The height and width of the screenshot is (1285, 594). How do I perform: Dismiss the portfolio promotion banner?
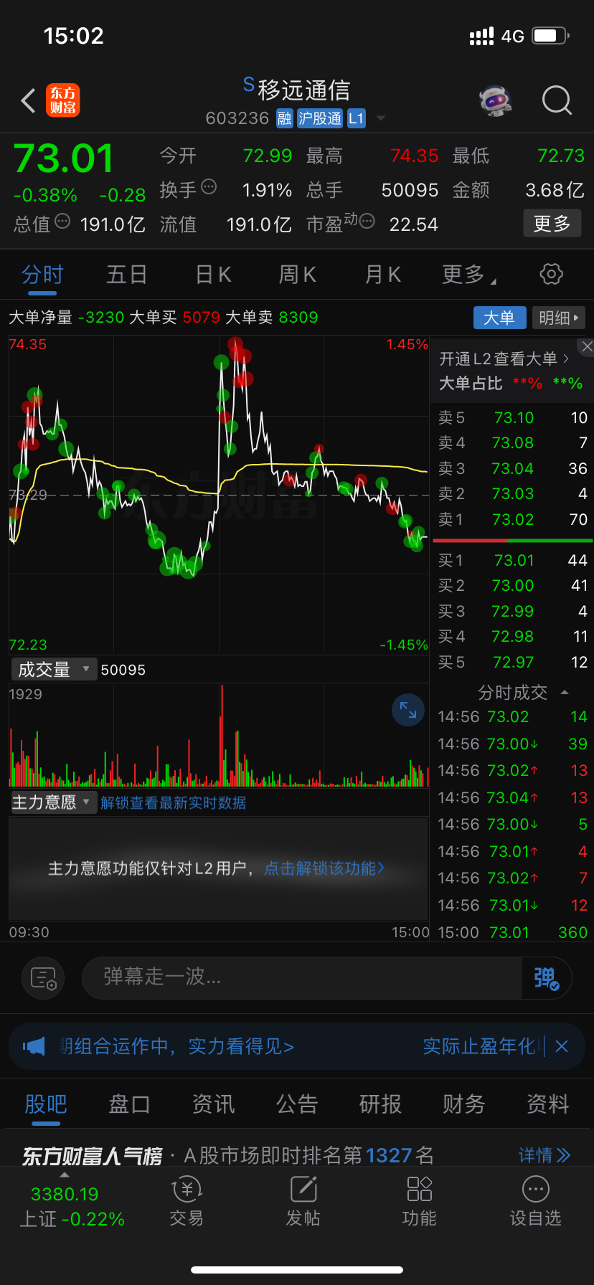tap(562, 1046)
